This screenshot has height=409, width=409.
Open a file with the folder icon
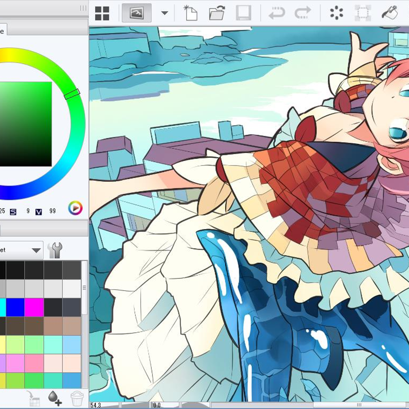[x=217, y=13]
